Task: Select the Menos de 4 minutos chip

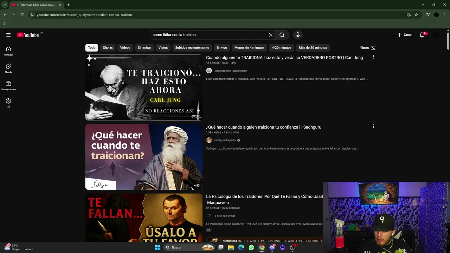Action: pos(249,47)
